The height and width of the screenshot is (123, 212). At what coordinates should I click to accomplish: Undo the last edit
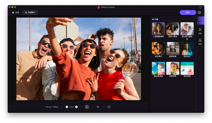pos(98,107)
